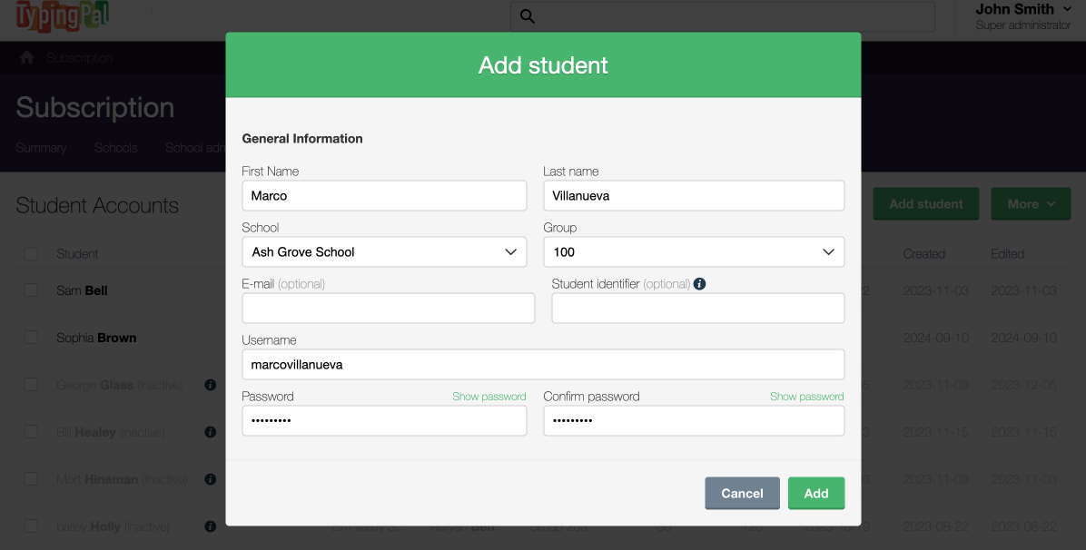Open the School dropdown

384,252
